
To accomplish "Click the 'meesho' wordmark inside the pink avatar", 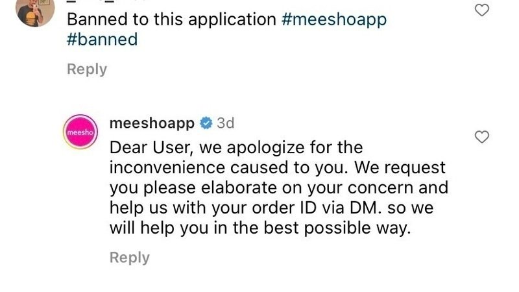I will (80, 134).
